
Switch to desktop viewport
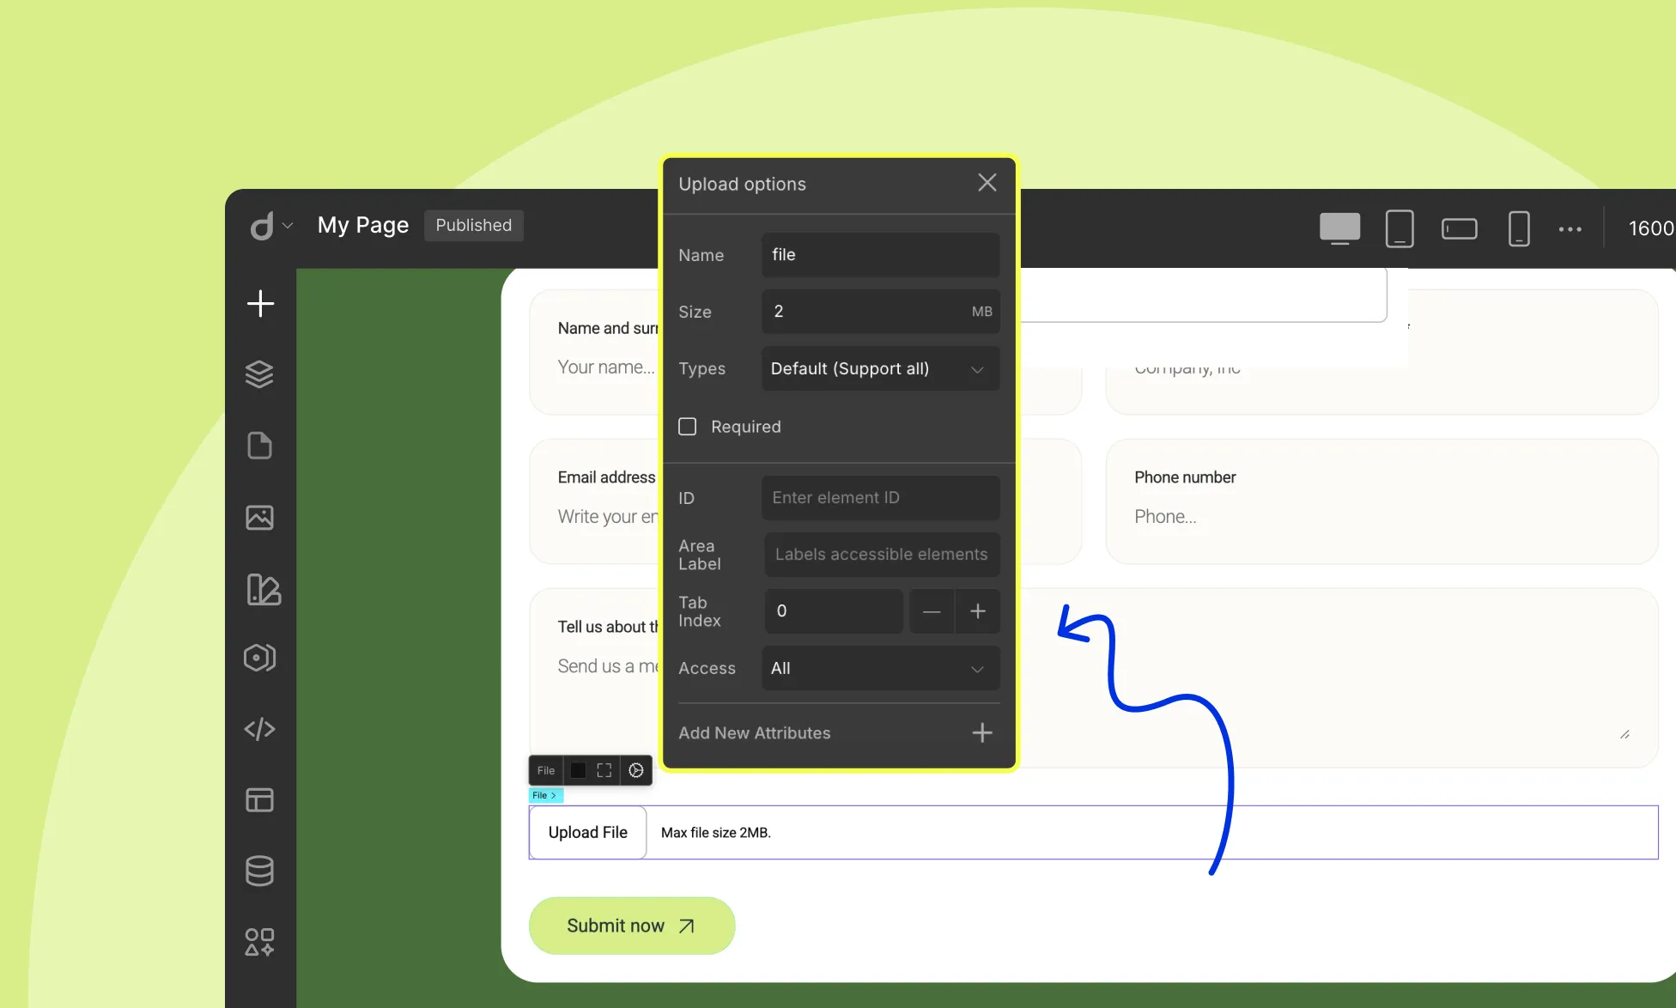1339,228
